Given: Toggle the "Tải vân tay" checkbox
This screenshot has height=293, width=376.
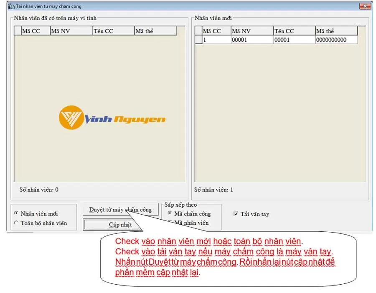Looking at the screenshot, I should pos(236,213).
